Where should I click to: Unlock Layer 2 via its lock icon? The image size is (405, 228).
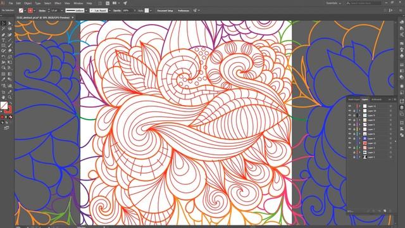(x=354, y=152)
